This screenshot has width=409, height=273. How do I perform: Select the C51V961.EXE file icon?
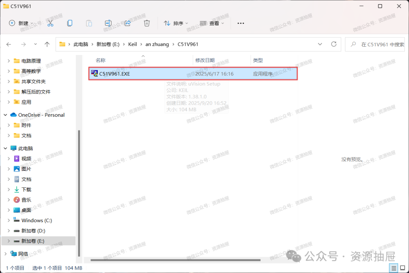tap(94, 74)
